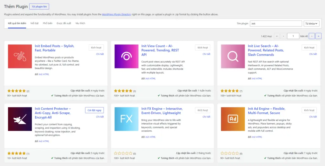325x166 pixels.
Task: Open the Init Live Search magnifier icon
Action: pos(233,56)
